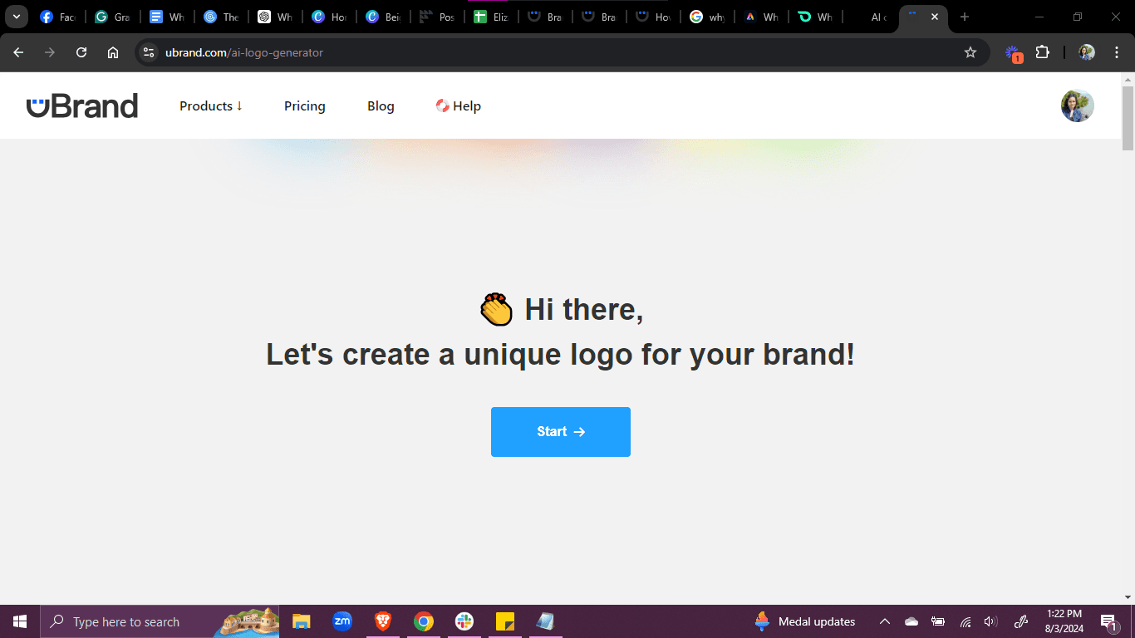Open the Help link

tap(459, 106)
